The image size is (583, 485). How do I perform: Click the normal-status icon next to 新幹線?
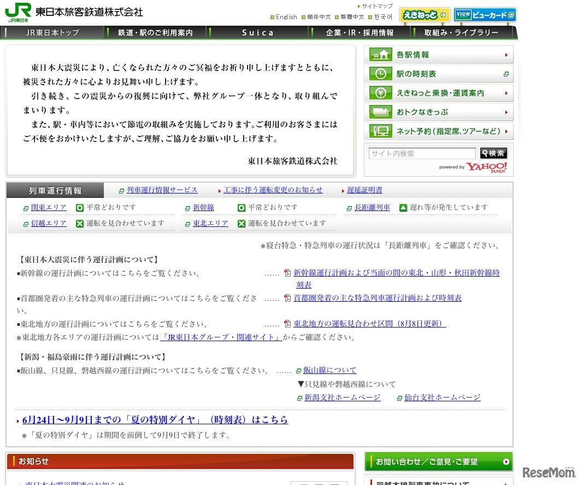pyautogui.click(x=242, y=208)
